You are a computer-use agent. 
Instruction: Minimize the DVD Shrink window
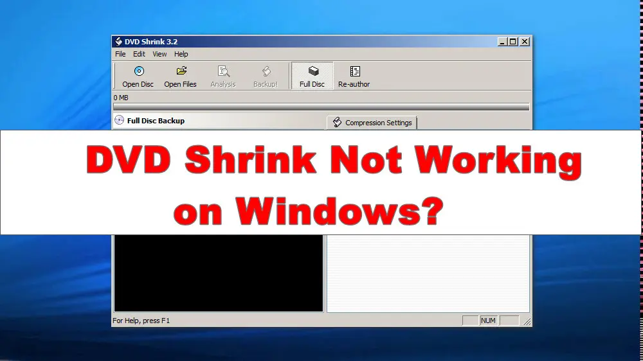pyautogui.click(x=502, y=42)
